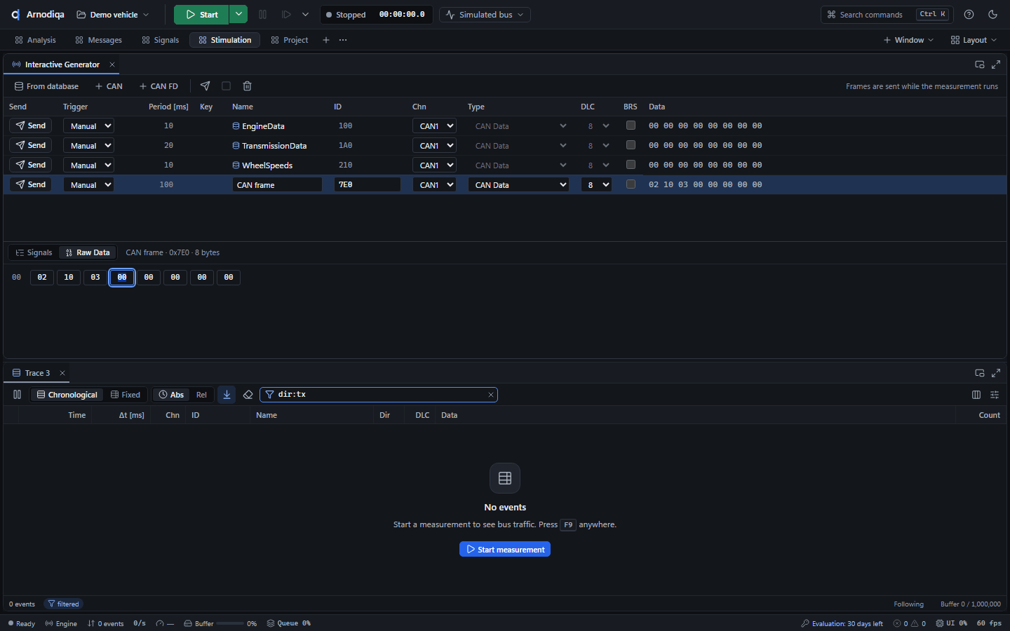Open trace column chooser icon
This screenshot has width=1010, height=631.
tap(976, 395)
